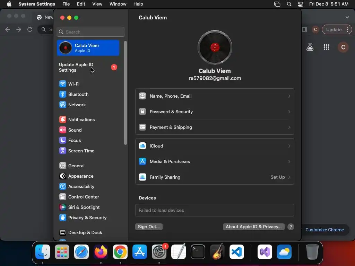355x266 pixels.
Task: Open Terminal from the Dock
Action: pos(198,252)
